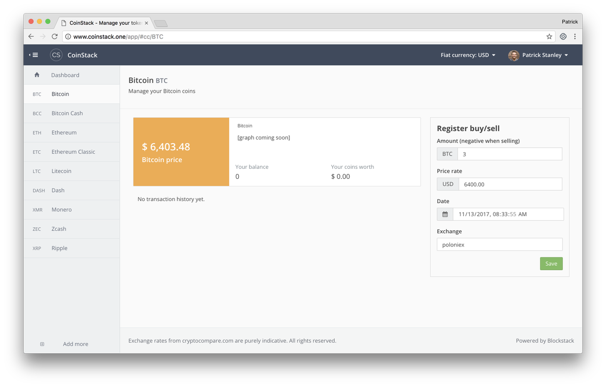
Task: Select Dash in the sidebar
Action: tap(72, 190)
